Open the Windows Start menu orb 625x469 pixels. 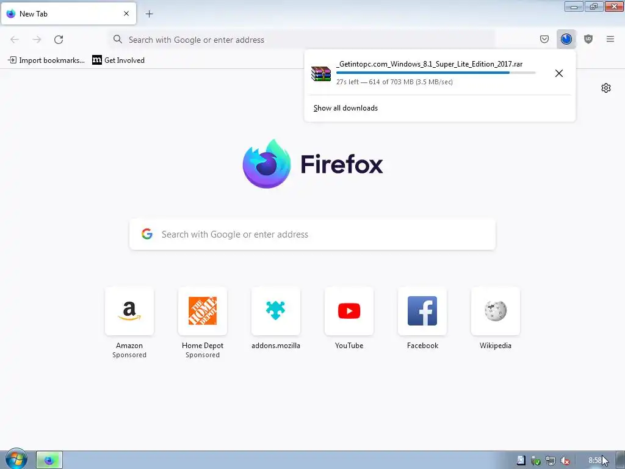pos(16,459)
